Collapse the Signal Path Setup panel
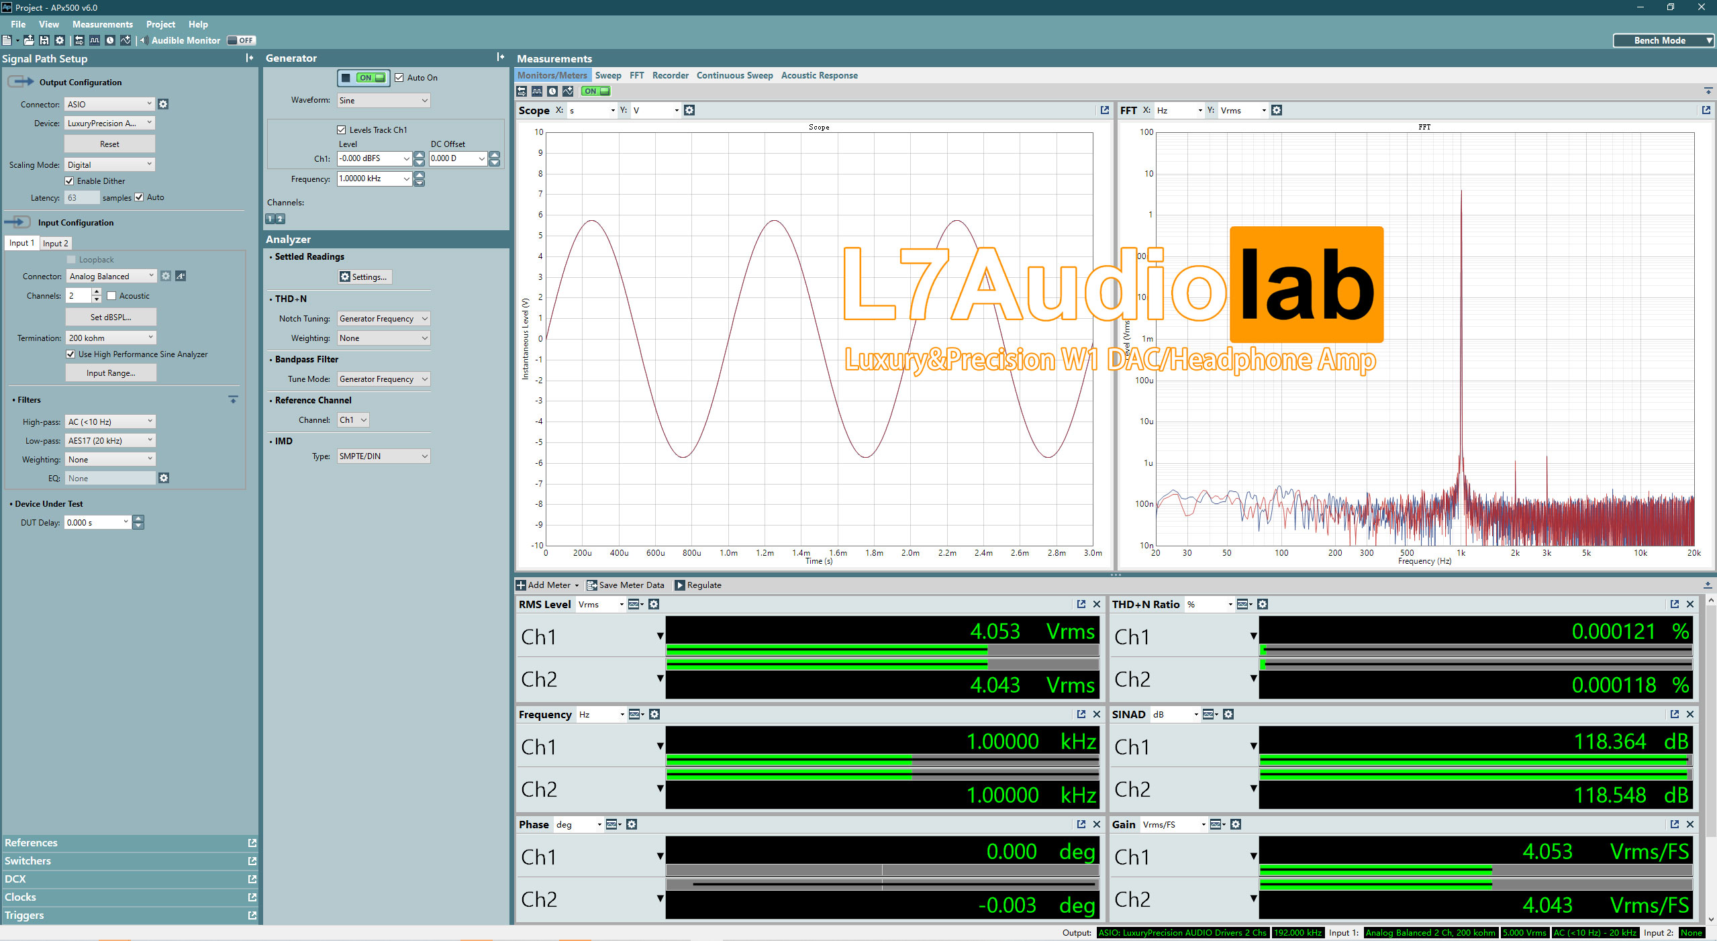This screenshot has width=1717, height=941. tap(250, 58)
